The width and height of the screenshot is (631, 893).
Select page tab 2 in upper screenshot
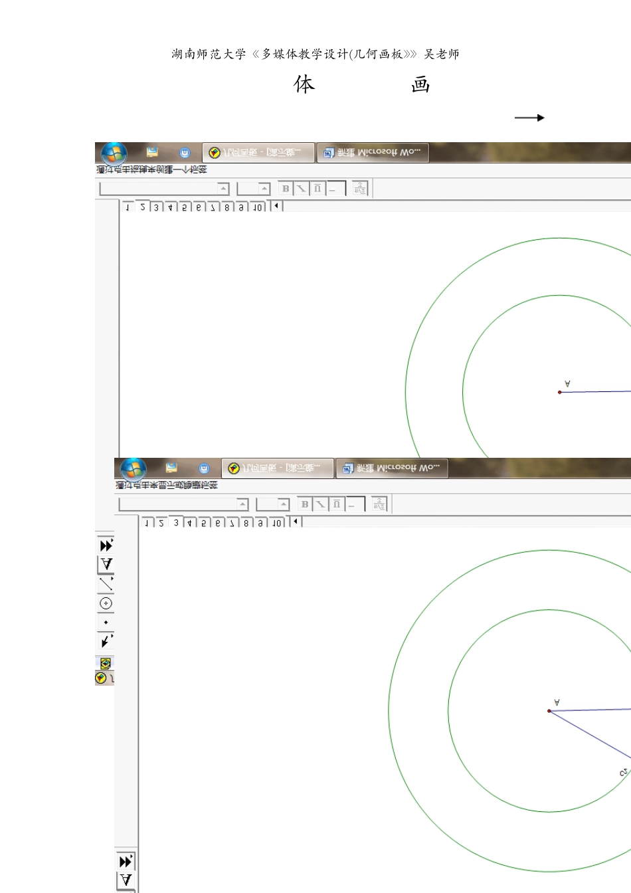(x=142, y=207)
